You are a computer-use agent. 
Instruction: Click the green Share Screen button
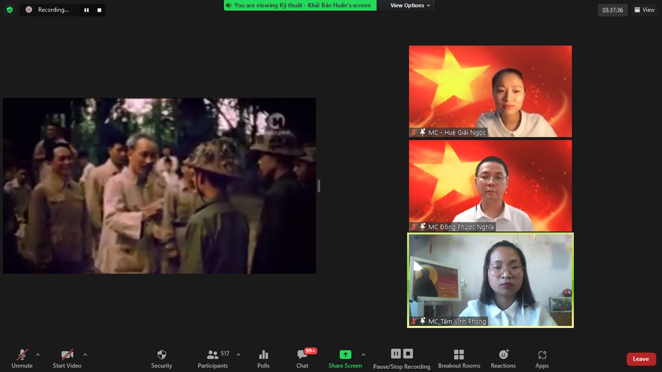pyautogui.click(x=345, y=359)
